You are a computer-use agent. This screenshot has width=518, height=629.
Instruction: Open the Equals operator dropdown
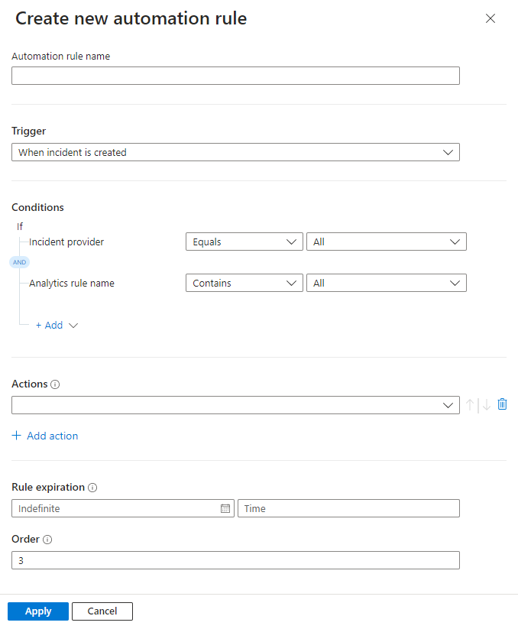[244, 242]
